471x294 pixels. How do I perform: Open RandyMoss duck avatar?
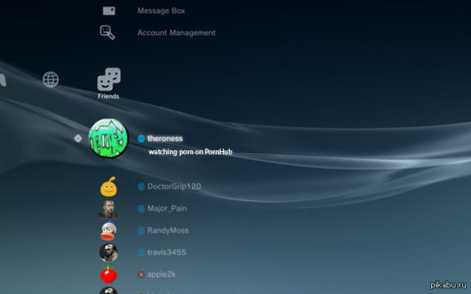point(109,230)
